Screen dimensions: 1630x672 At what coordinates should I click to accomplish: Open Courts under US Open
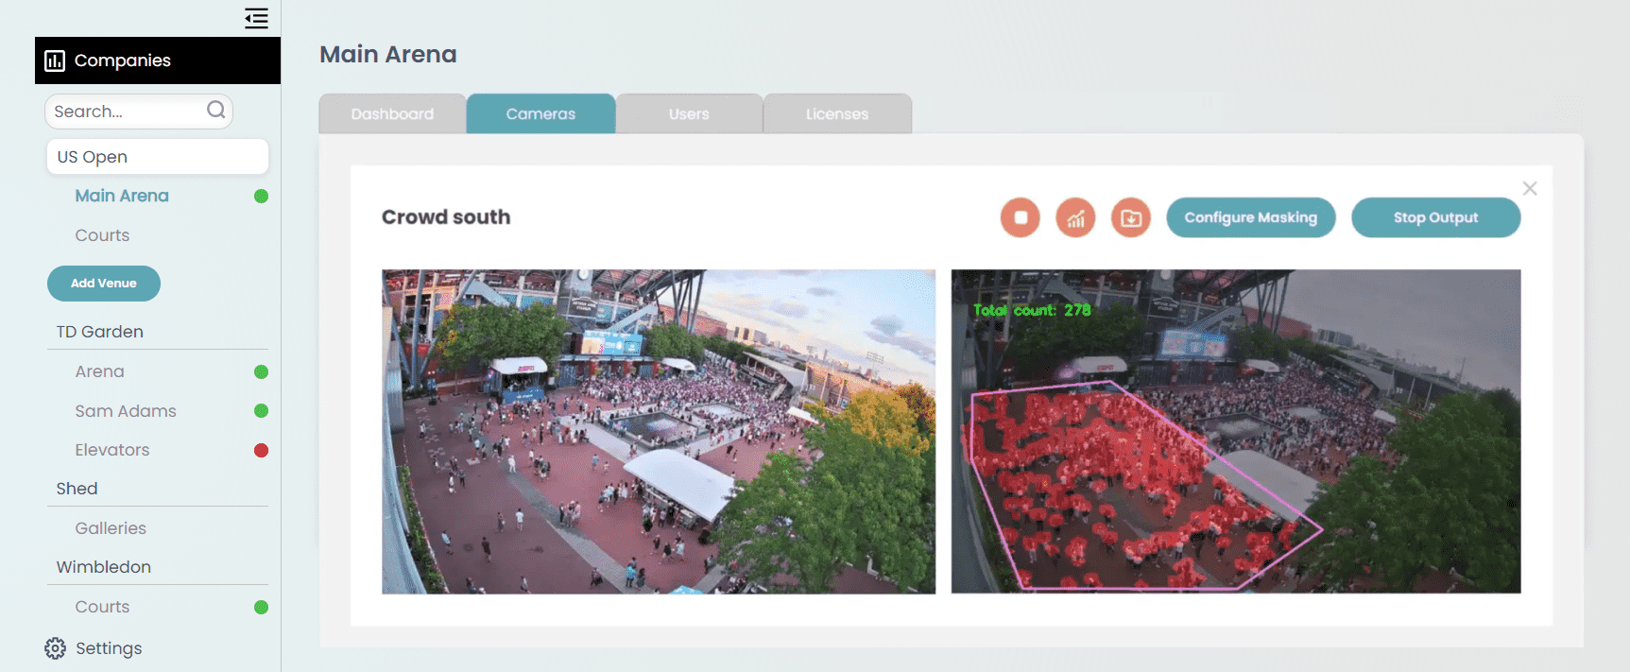pyautogui.click(x=102, y=235)
